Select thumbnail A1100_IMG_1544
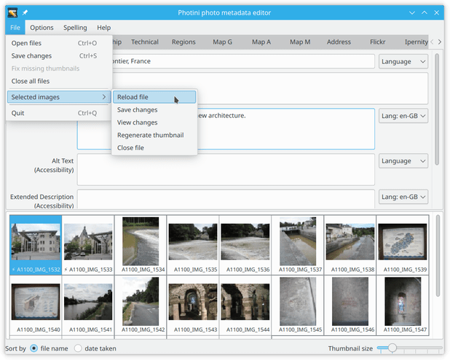 click(245, 305)
